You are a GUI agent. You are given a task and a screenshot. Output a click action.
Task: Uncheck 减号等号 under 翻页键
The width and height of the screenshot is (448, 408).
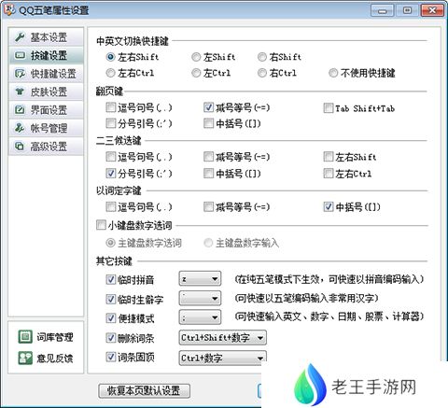tap(208, 107)
